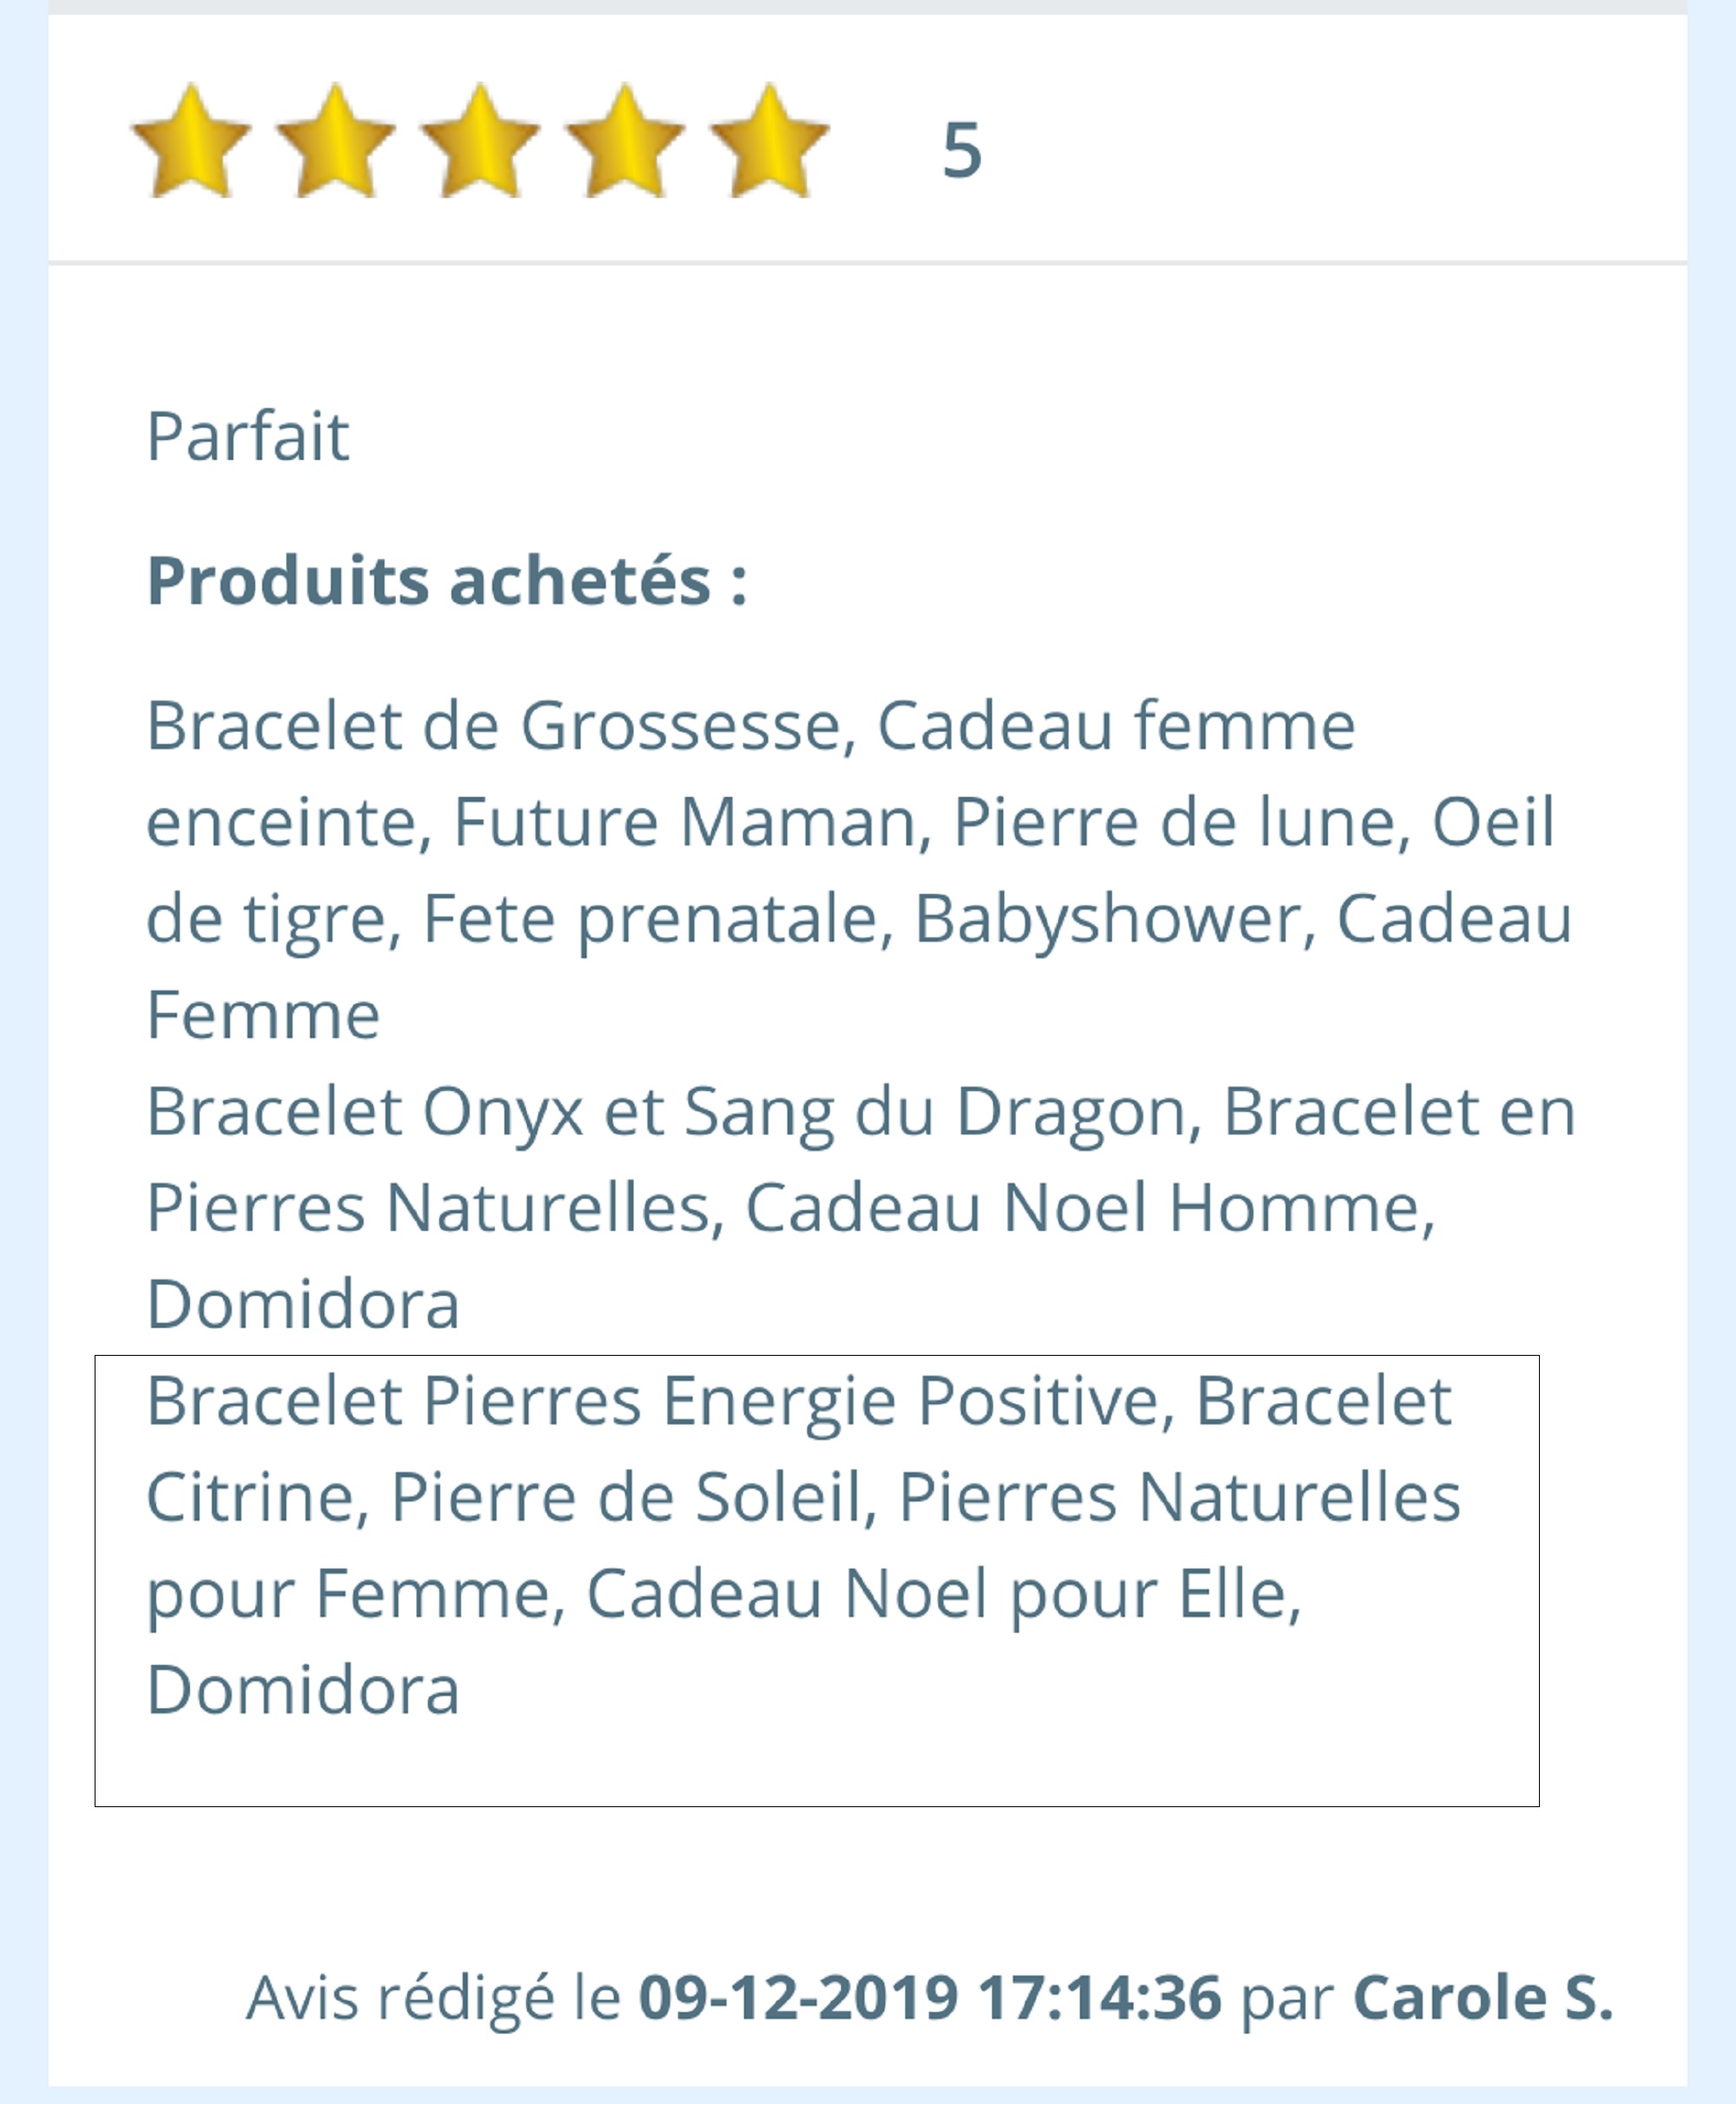Select the fifth rating star
Screen dimensions: 1736x2104
coord(769,142)
